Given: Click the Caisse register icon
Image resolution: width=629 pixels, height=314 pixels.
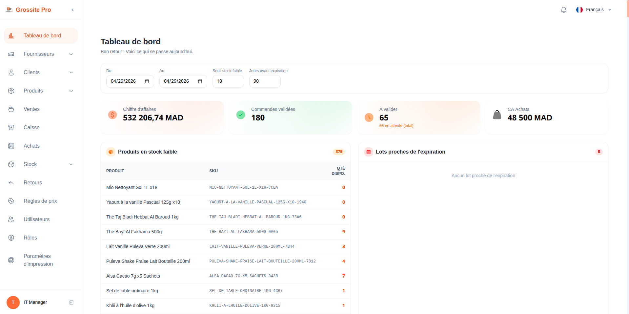Looking at the screenshot, I should tap(11, 128).
